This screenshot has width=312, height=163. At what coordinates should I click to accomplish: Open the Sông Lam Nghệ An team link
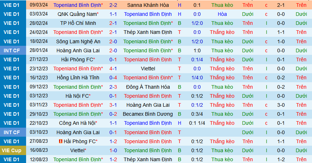[78, 41]
